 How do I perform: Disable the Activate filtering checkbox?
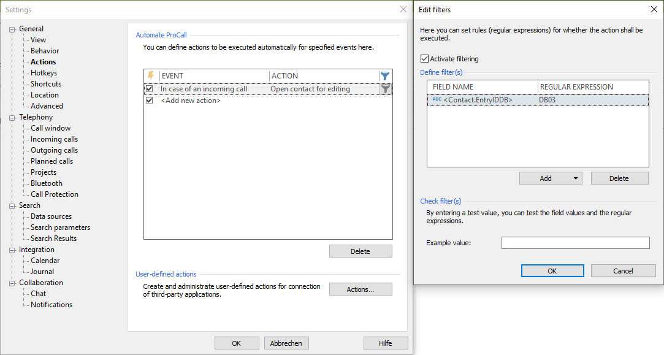click(x=424, y=59)
